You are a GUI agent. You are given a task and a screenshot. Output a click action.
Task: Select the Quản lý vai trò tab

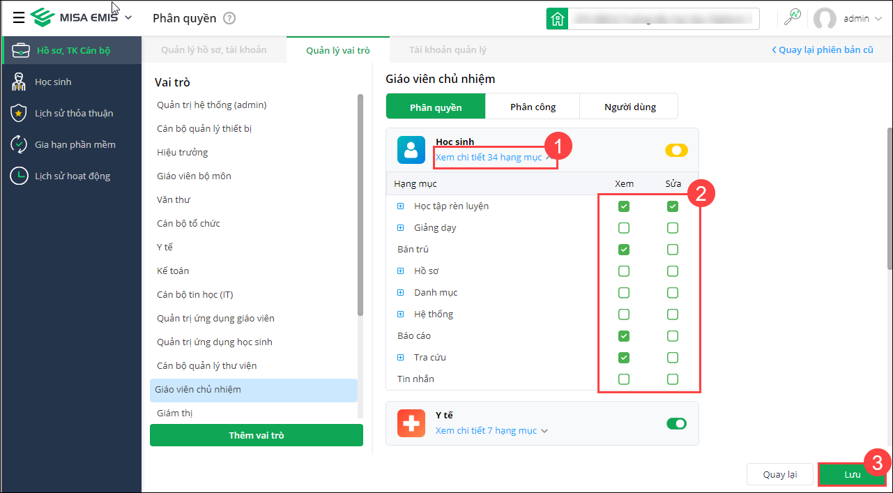click(x=338, y=50)
